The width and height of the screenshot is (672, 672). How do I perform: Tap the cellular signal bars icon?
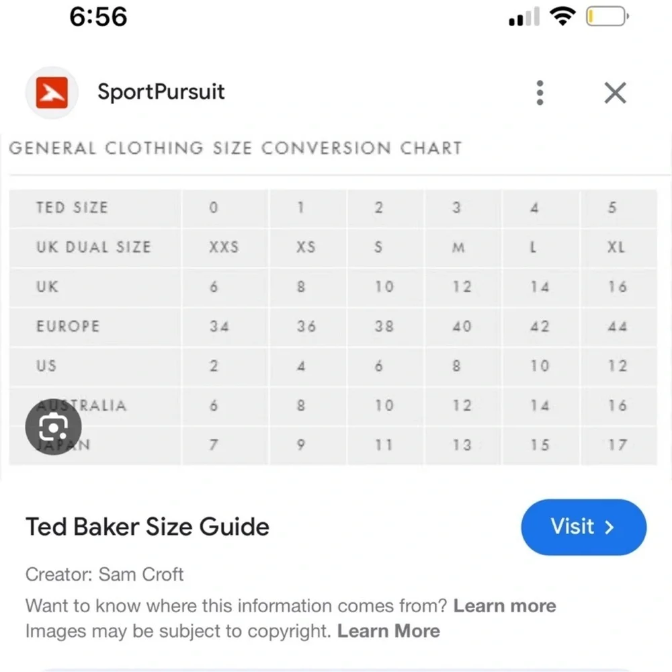coord(524,17)
